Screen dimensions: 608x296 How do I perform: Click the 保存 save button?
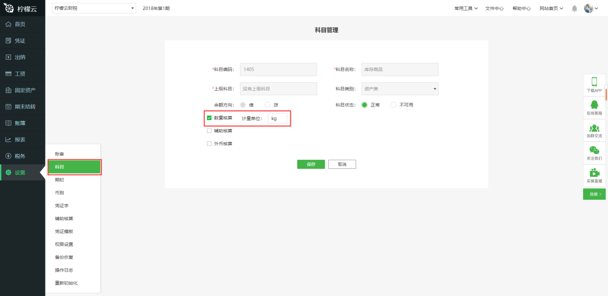[x=310, y=164]
